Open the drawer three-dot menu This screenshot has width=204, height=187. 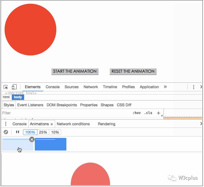(6, 124)
